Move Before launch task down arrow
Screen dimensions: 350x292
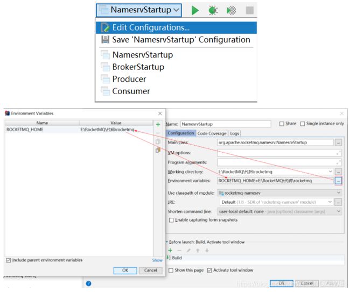(207, 250)
